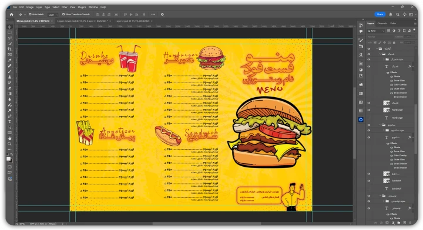Select the Eyedropper tool
The height and width of the screenshot is (230, 423).
point(10,60)
